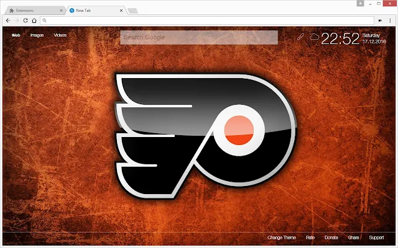Click the Share link
Screen dimensions: 398x248
[x=354, y=237]
